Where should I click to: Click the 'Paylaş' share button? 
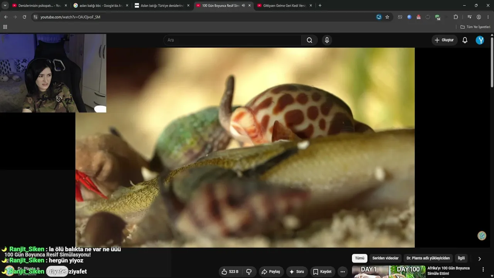tap(271, 271)
